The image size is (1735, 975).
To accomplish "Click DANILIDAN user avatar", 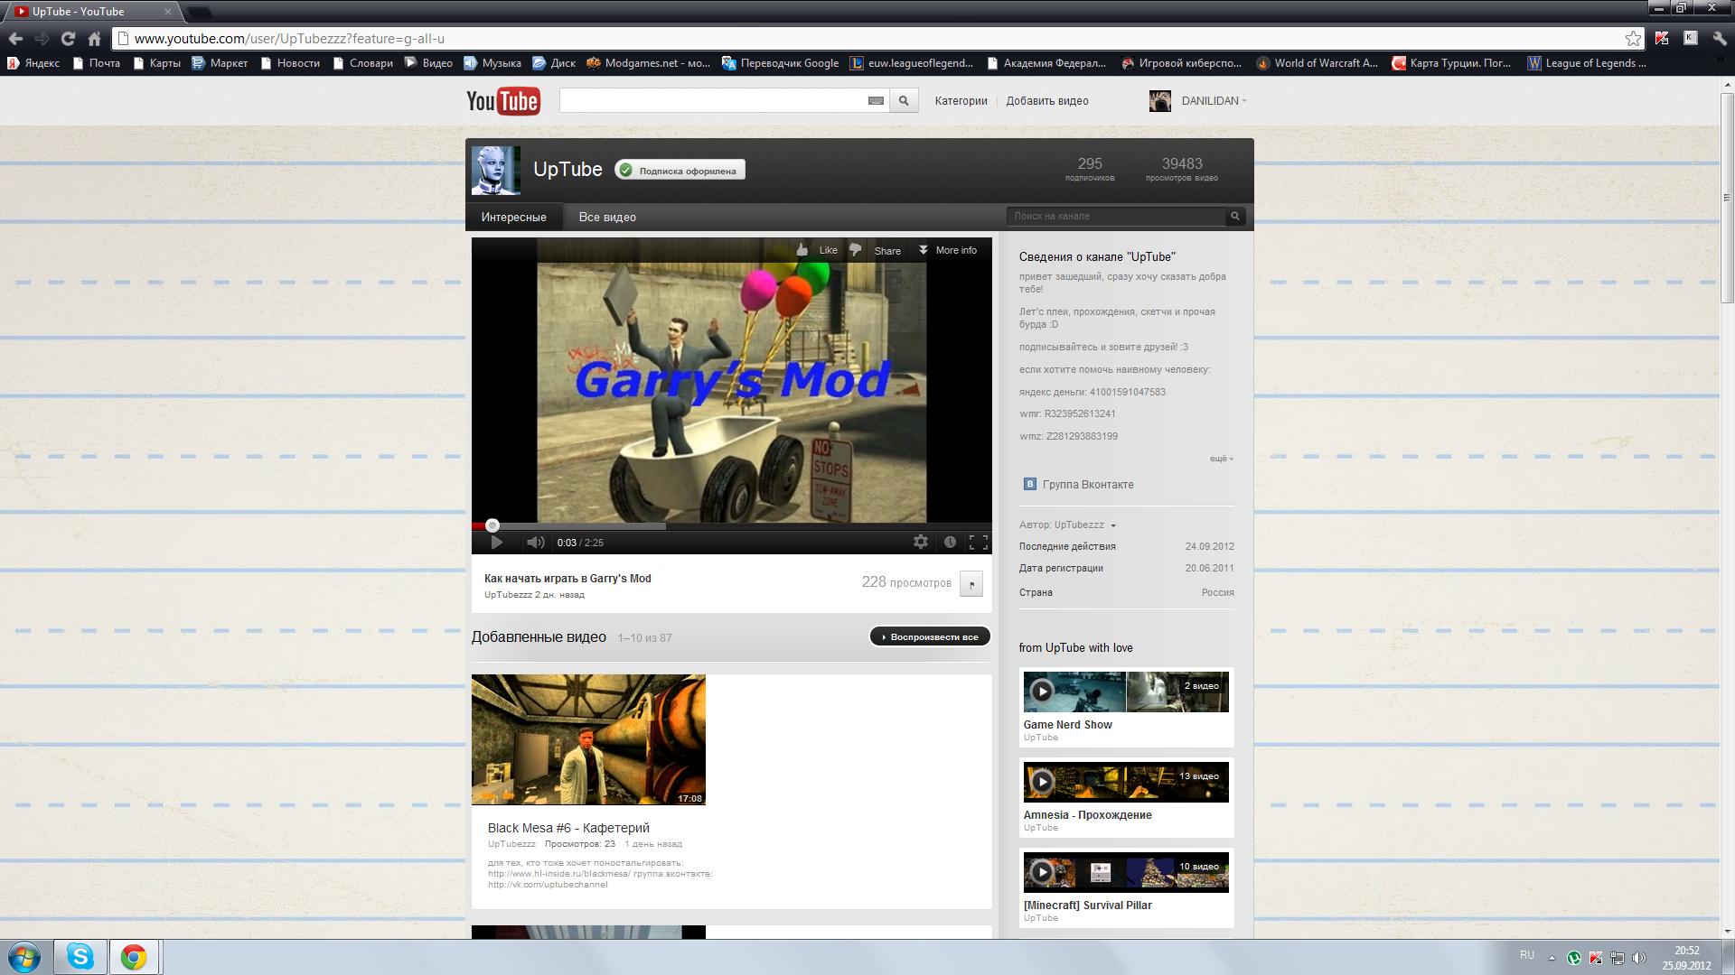I will [1159, 101].
